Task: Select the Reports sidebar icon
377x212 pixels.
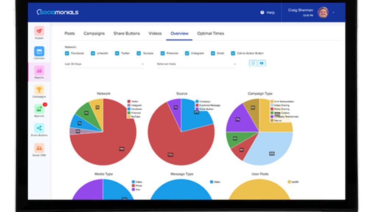Action: point(39,71)
